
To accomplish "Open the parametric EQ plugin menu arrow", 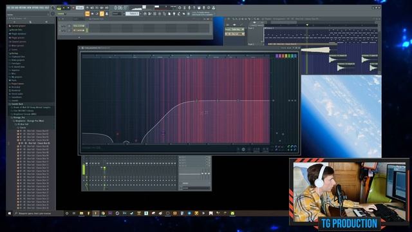I will [80, 48].
